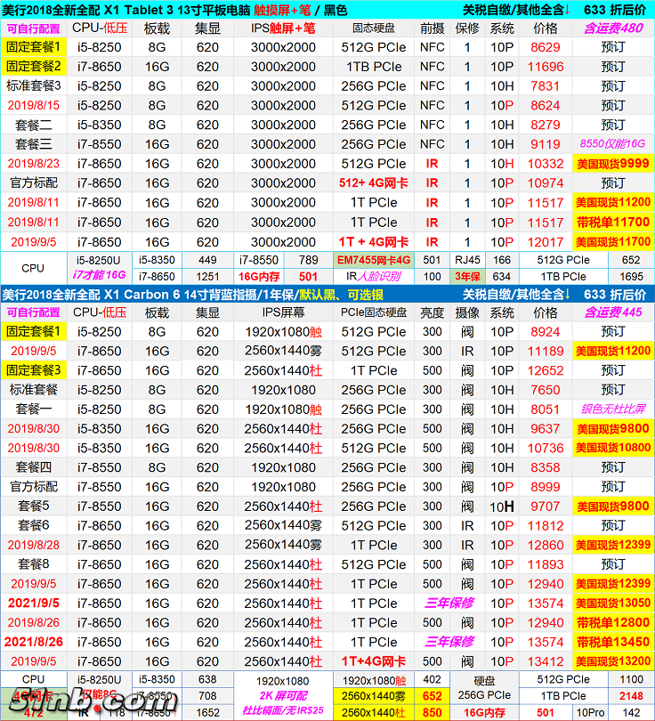This screenshot has height=721, width=655.
Task: Select the 2019/8/15 date cell
Action: 35,105
